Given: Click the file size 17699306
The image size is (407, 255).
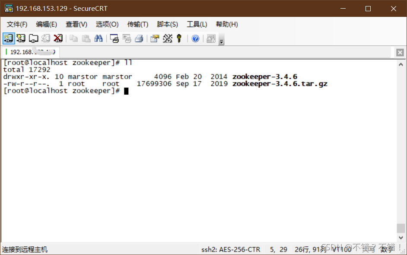Looking at the screenshot, I should point(154,84).
